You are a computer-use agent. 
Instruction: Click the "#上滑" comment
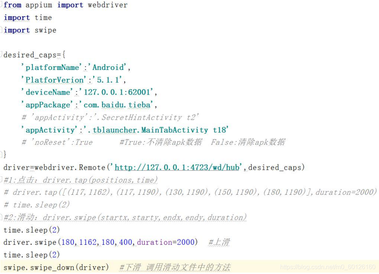(x=219, y=242)
